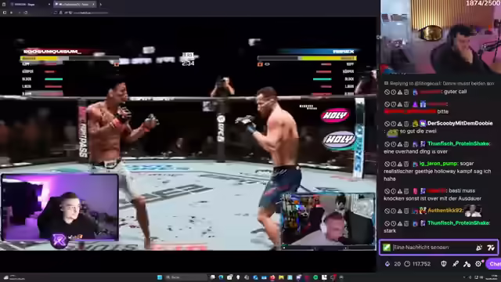Timeout Thunfisch_ProteinShake on the 'stark' message
Viewport: 501px width, 282px height.
point(393,223)
